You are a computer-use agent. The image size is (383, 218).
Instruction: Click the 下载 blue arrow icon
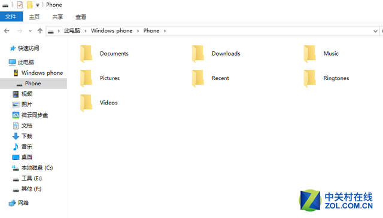click(x=16, y=136)
